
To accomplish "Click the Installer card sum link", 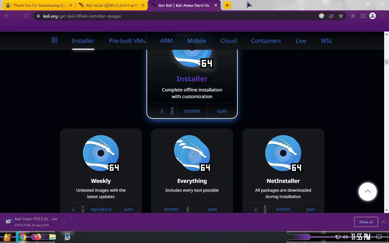I will point(222,111).
